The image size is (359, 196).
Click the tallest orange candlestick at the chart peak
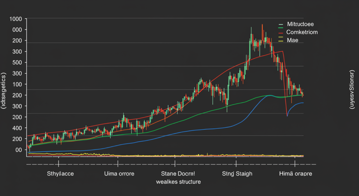(262, 33)
